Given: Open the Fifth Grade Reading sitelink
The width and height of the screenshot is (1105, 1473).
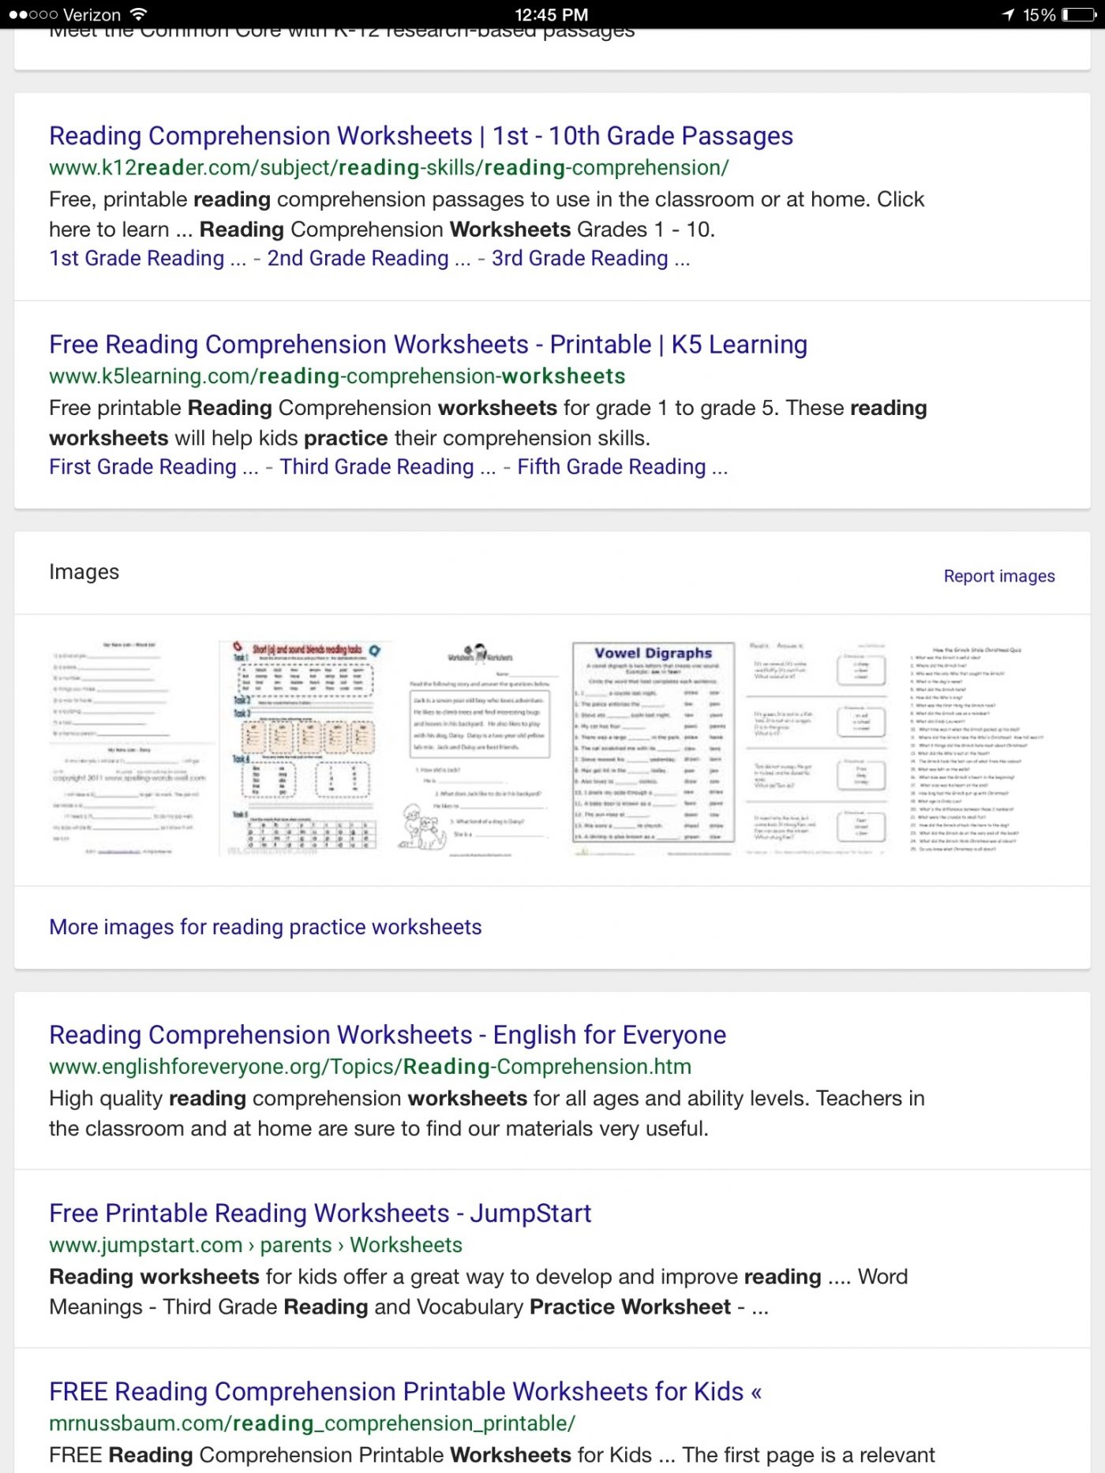Looking at the screenshot, I should tap(622, 467).
